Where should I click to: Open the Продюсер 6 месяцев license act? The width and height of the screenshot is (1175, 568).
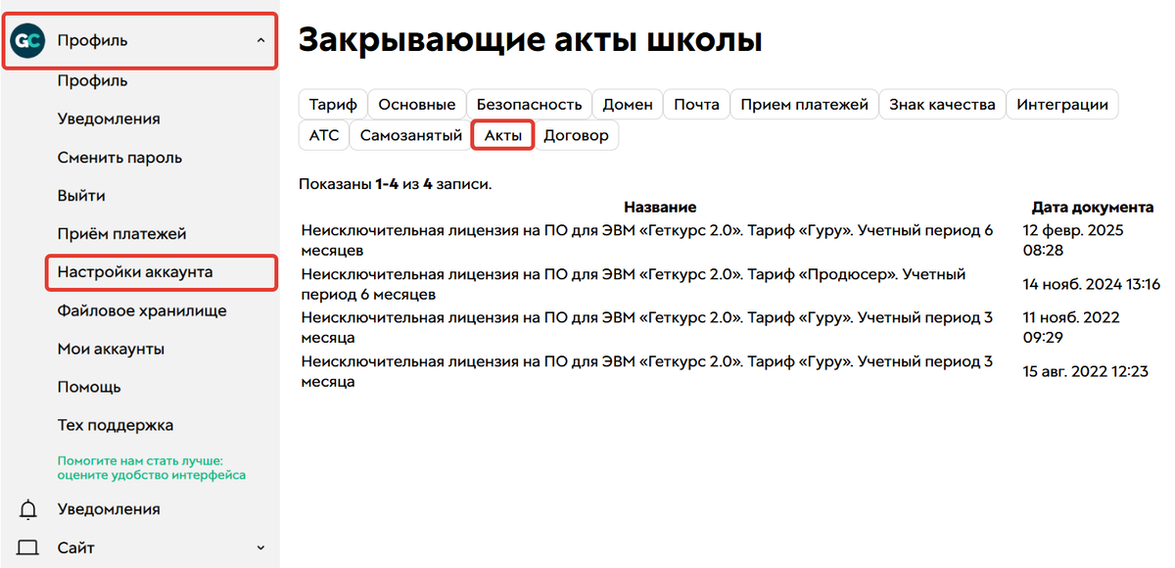coord(634,284)
